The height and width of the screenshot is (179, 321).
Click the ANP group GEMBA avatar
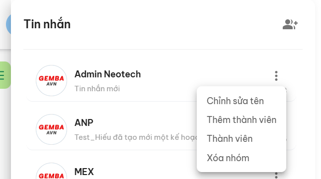tap(51, 129)
